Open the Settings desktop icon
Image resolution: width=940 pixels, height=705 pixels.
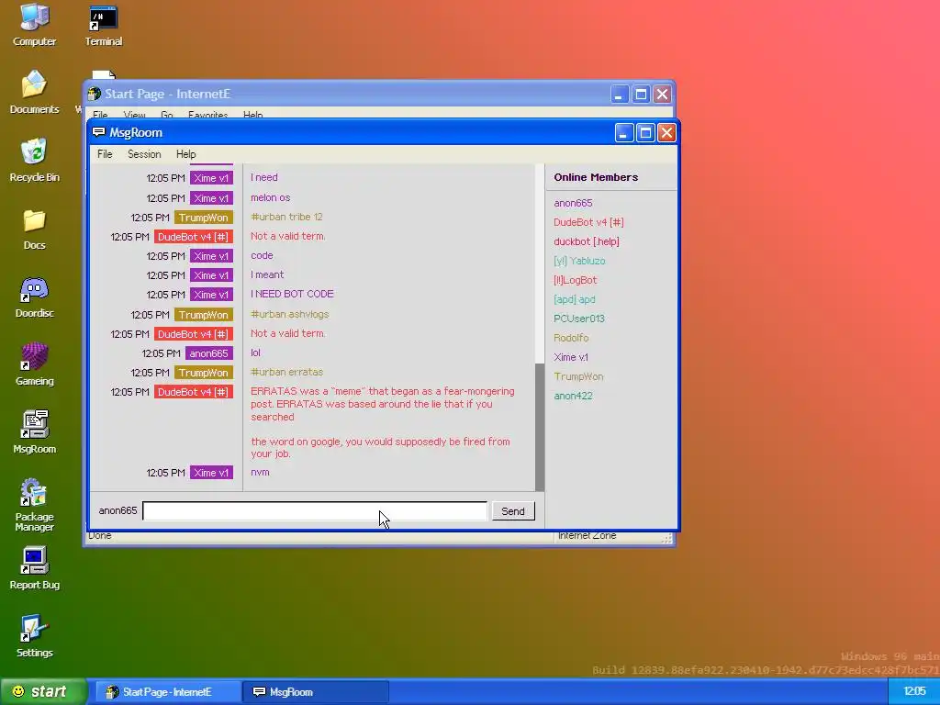pos(34,637)
